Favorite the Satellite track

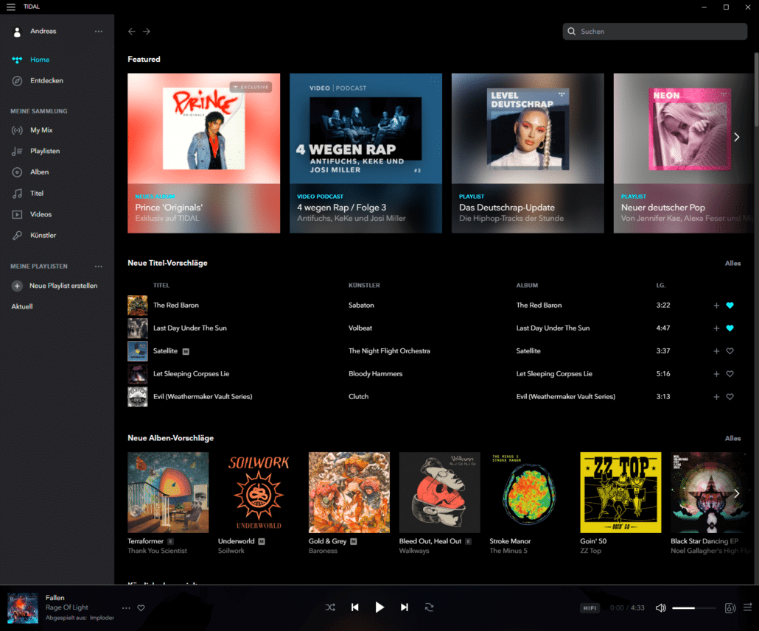730,351
